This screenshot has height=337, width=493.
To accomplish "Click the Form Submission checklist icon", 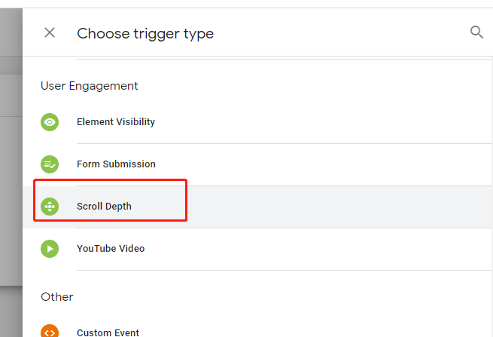I will [50, 164].
